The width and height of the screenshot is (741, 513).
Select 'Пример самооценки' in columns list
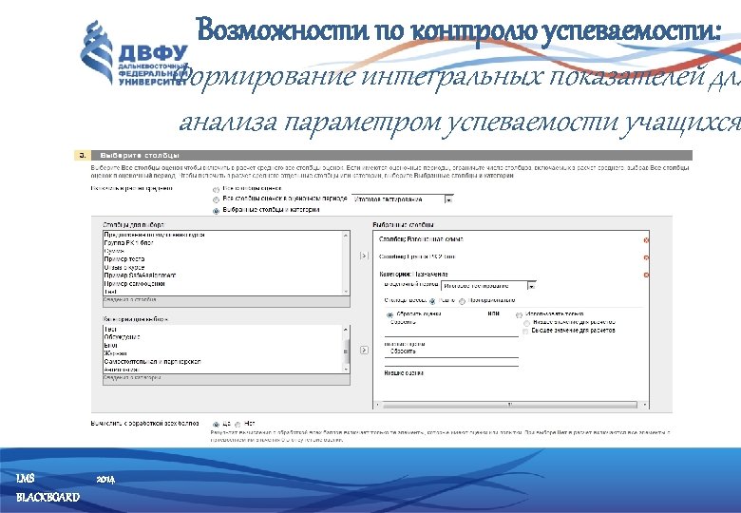[x=134, y=283]
